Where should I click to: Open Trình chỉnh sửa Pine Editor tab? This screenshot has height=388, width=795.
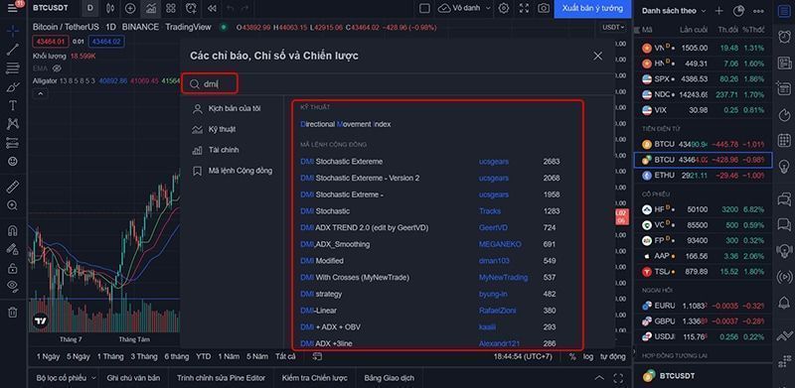(221, 378)
